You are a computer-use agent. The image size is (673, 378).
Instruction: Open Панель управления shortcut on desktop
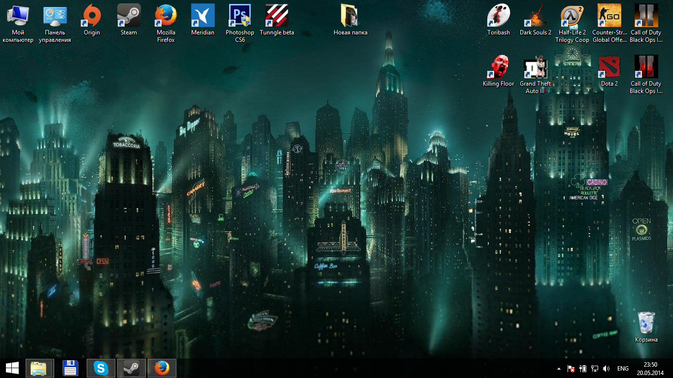[55, 23]
